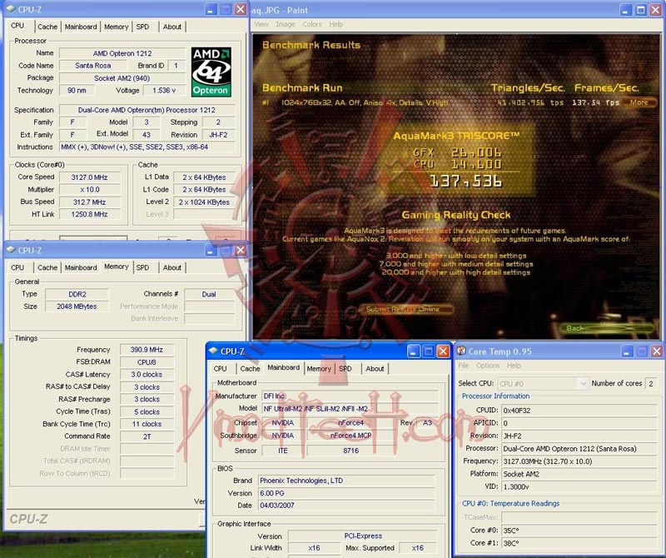The width and height of the screenshot is (666, 558).
Task: Click the More button in benchmark results
Action: 639,102
